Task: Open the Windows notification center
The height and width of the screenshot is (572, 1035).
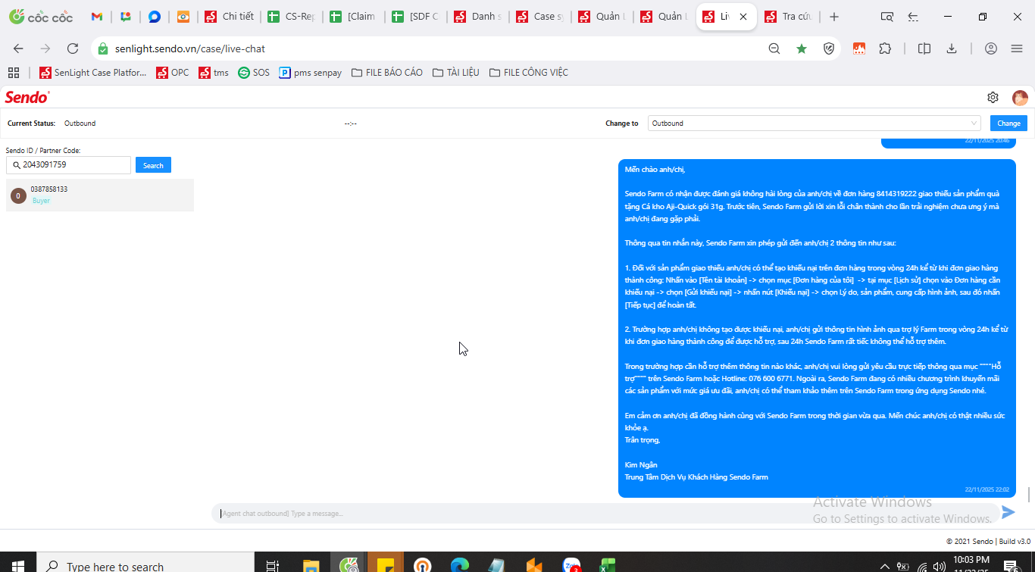Action: click(x=1010, y=565)
